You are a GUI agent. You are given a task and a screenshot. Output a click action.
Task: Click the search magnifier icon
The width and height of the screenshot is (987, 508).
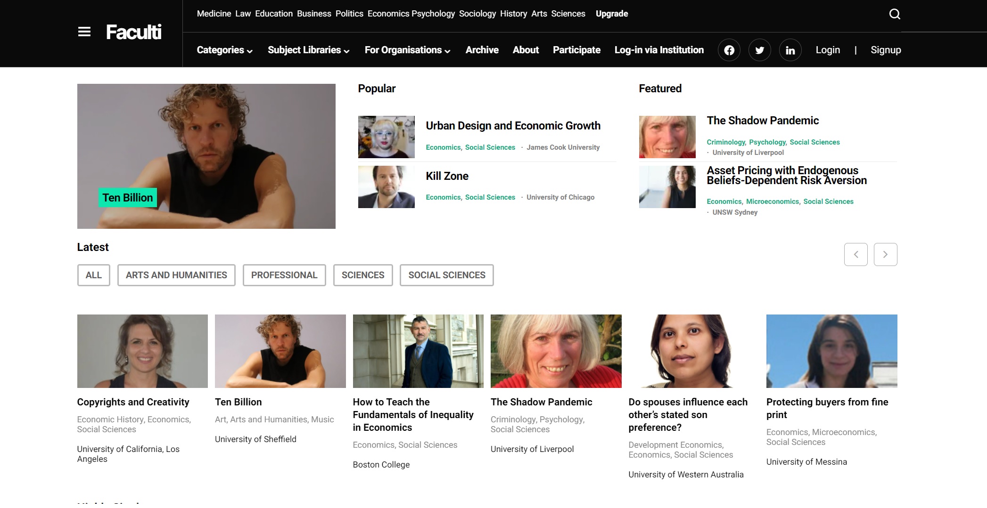click(894, 14)
